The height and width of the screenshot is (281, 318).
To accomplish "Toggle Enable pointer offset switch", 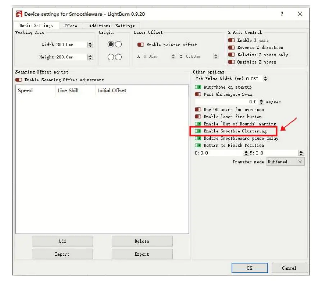I will [140, 45].
